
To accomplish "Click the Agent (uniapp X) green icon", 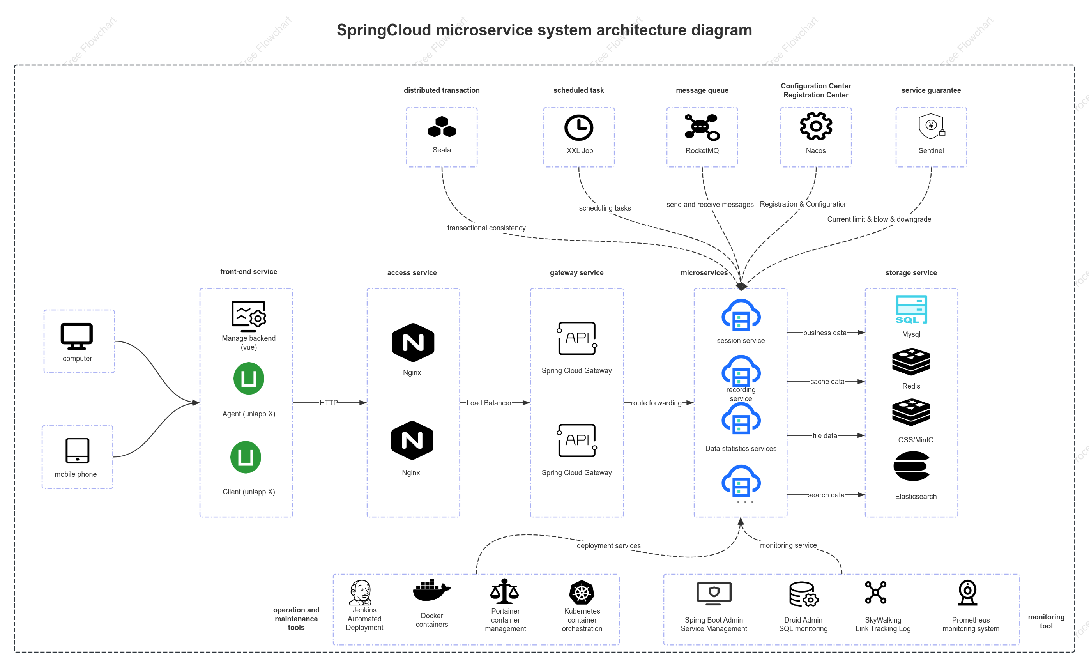I will coord(249,379).
